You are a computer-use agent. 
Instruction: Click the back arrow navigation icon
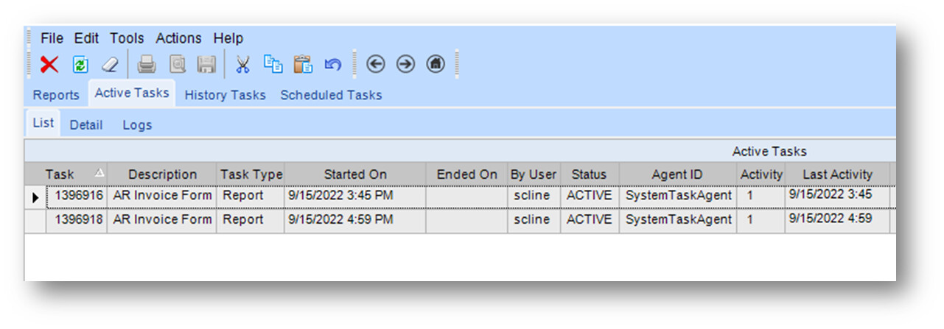(376, 65)
